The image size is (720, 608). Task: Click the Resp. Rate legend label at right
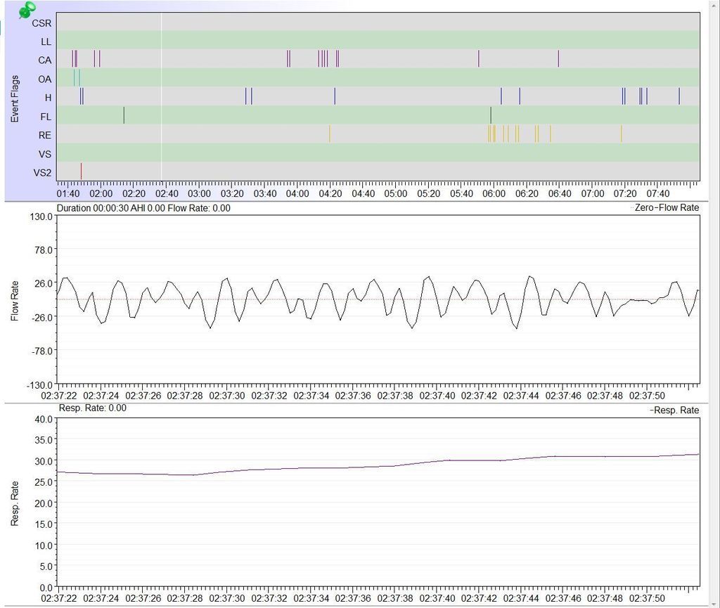click(x=675, y=410)
